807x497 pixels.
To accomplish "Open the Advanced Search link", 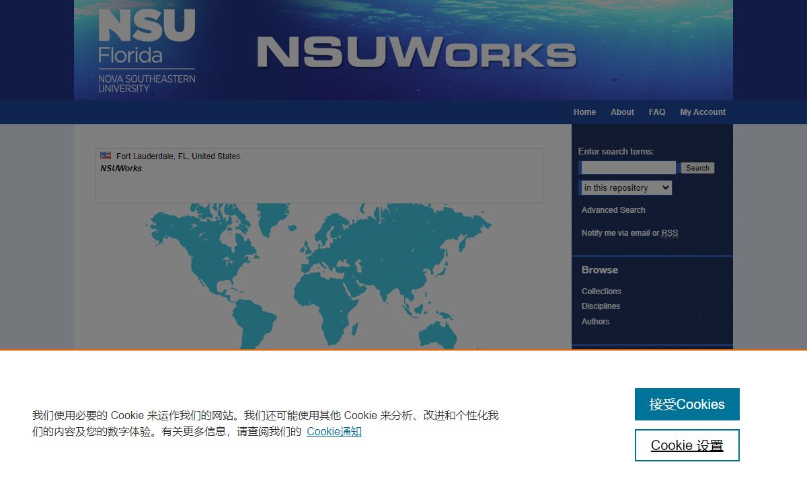I will (613, 210).
